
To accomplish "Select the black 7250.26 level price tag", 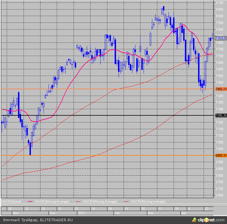I will (x=221, y=115).
